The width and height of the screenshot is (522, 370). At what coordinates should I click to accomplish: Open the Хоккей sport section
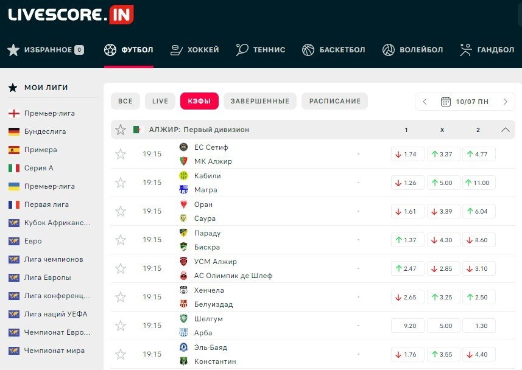click(194, 50)
